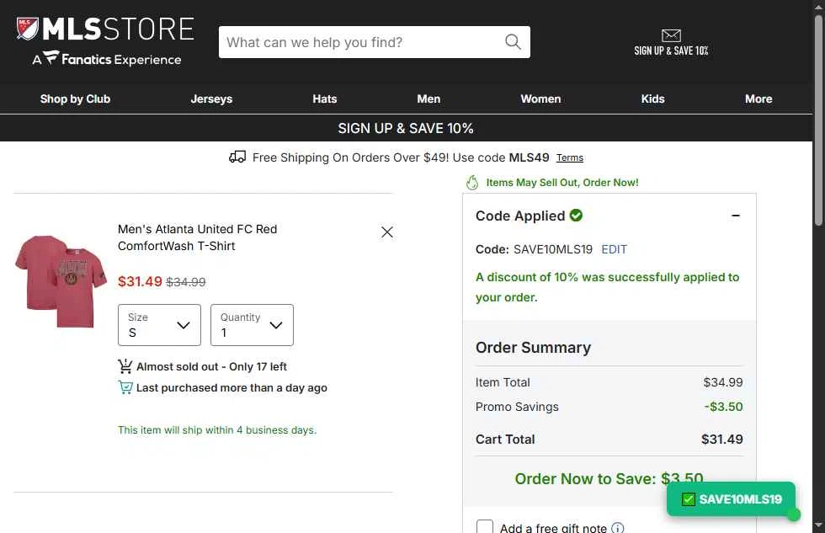
Task: Click the sale price $31.49 on the product
Action: [140, 281]
